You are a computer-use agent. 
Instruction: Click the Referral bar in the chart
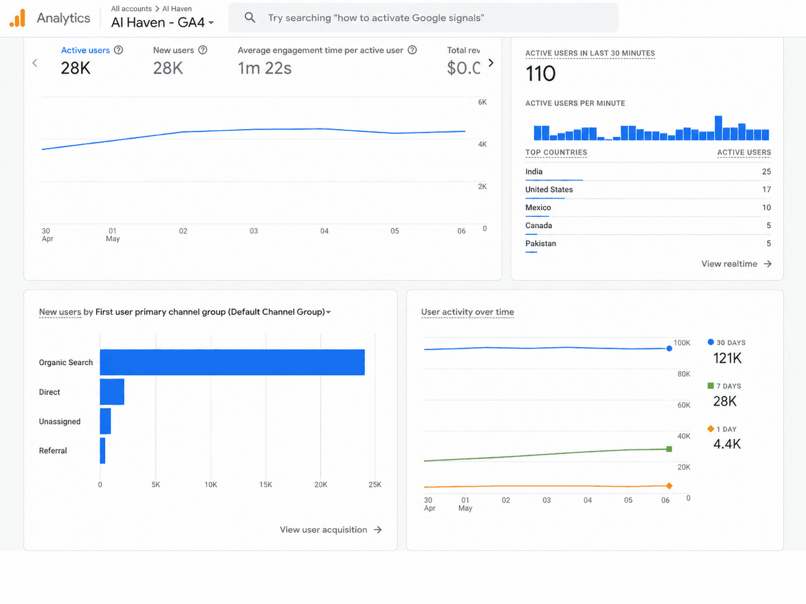pyautogui.click(x=102, y=450)
